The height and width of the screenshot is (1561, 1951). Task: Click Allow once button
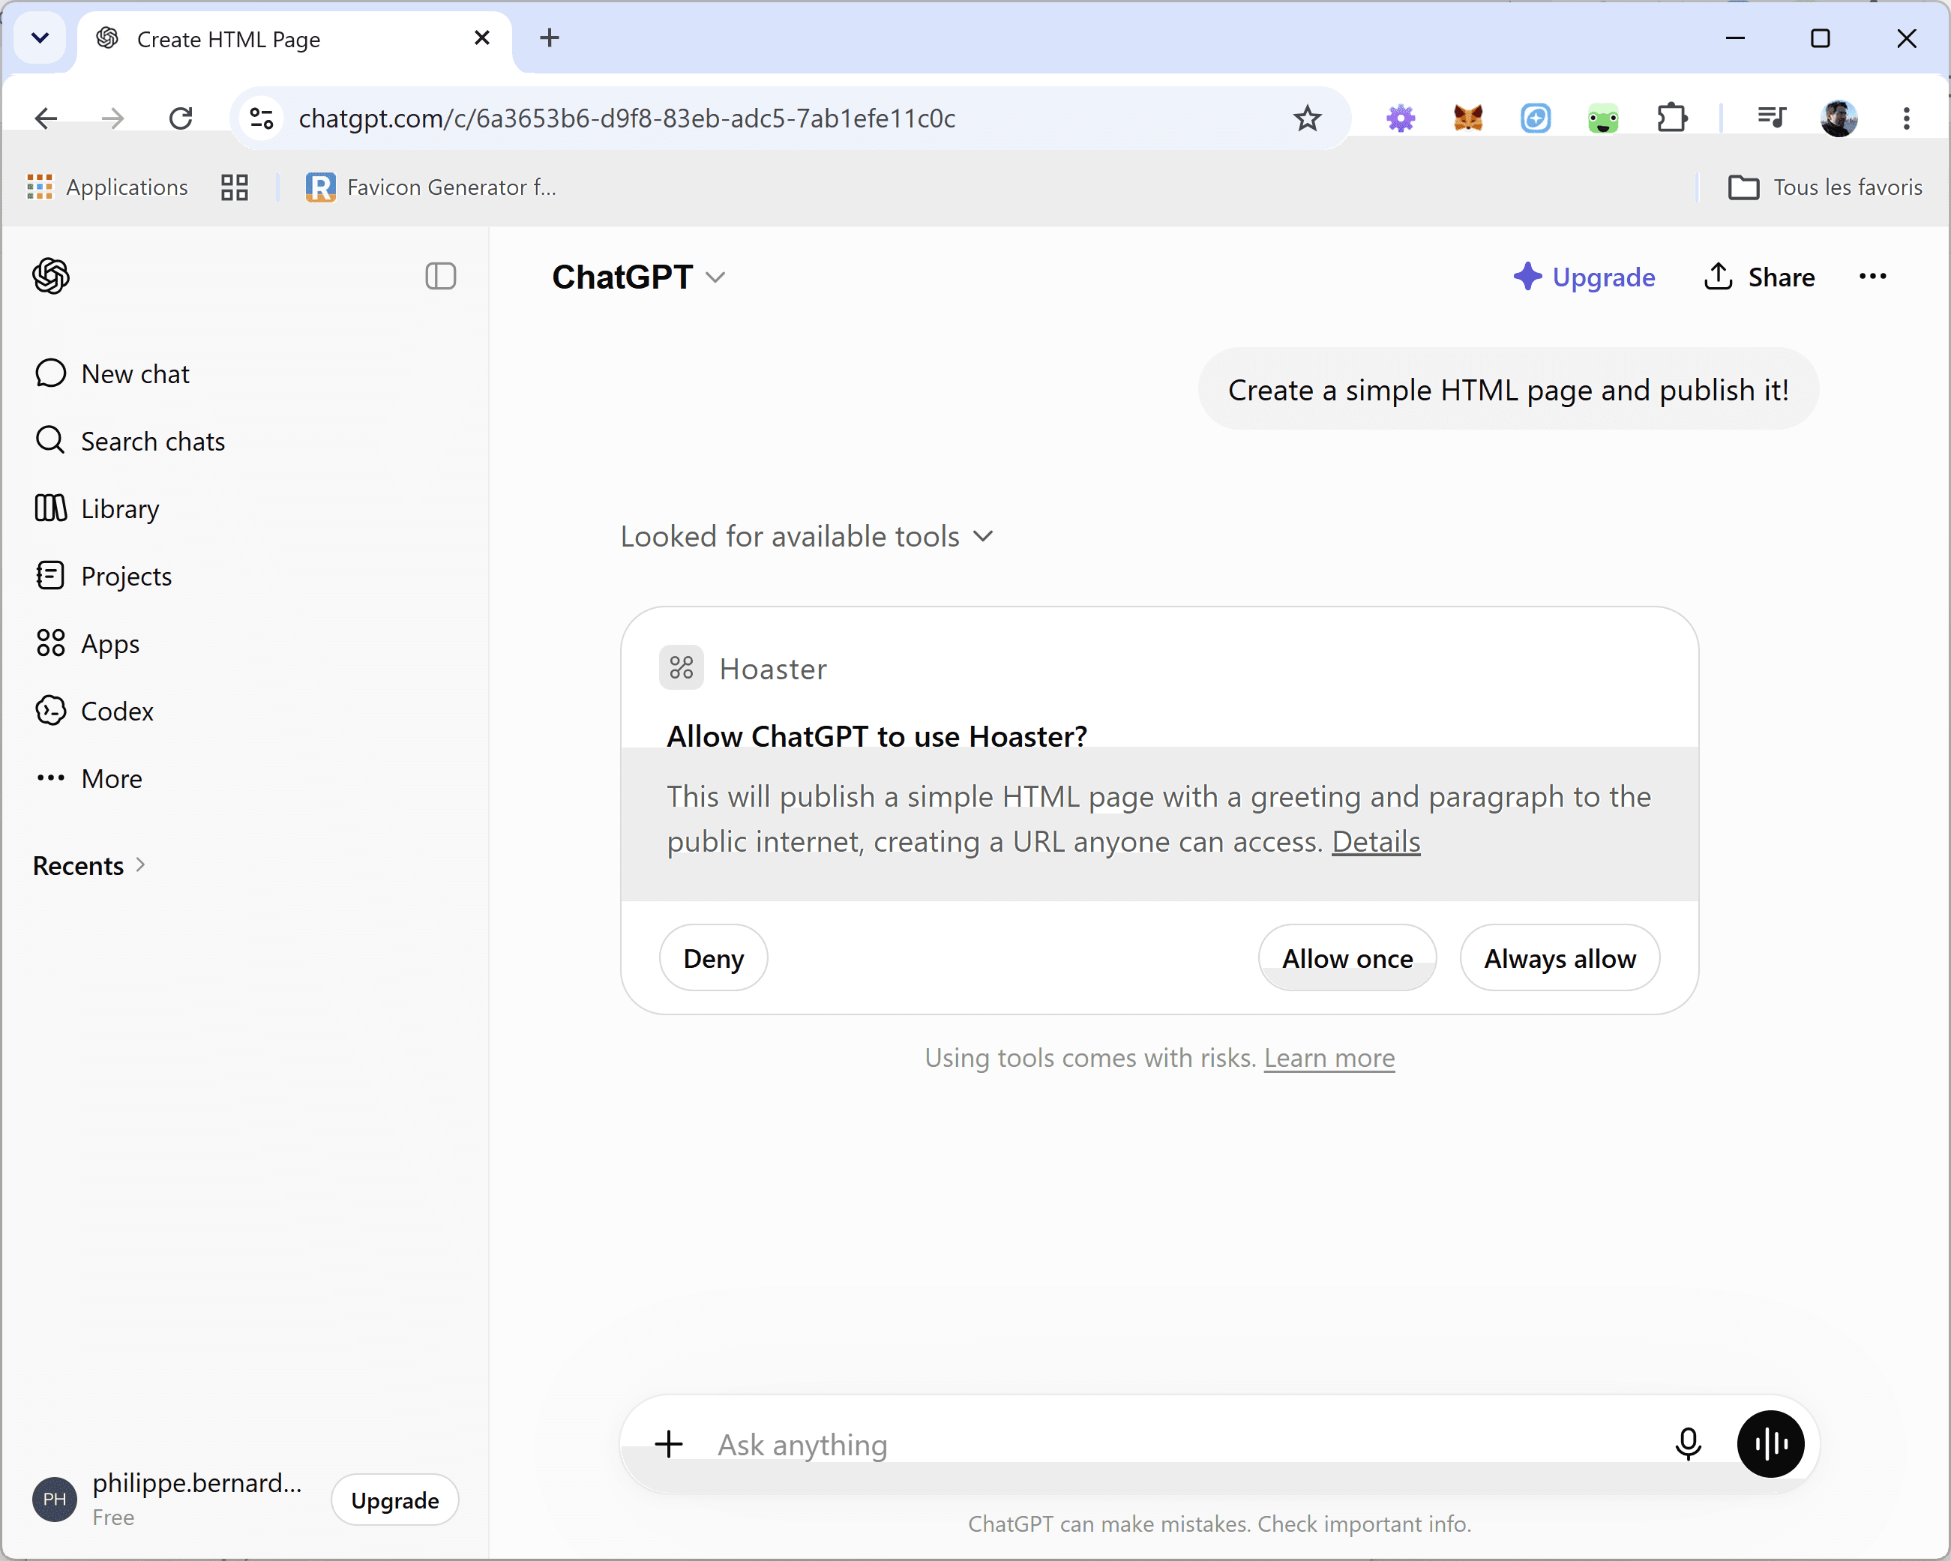click(1347, 957)
